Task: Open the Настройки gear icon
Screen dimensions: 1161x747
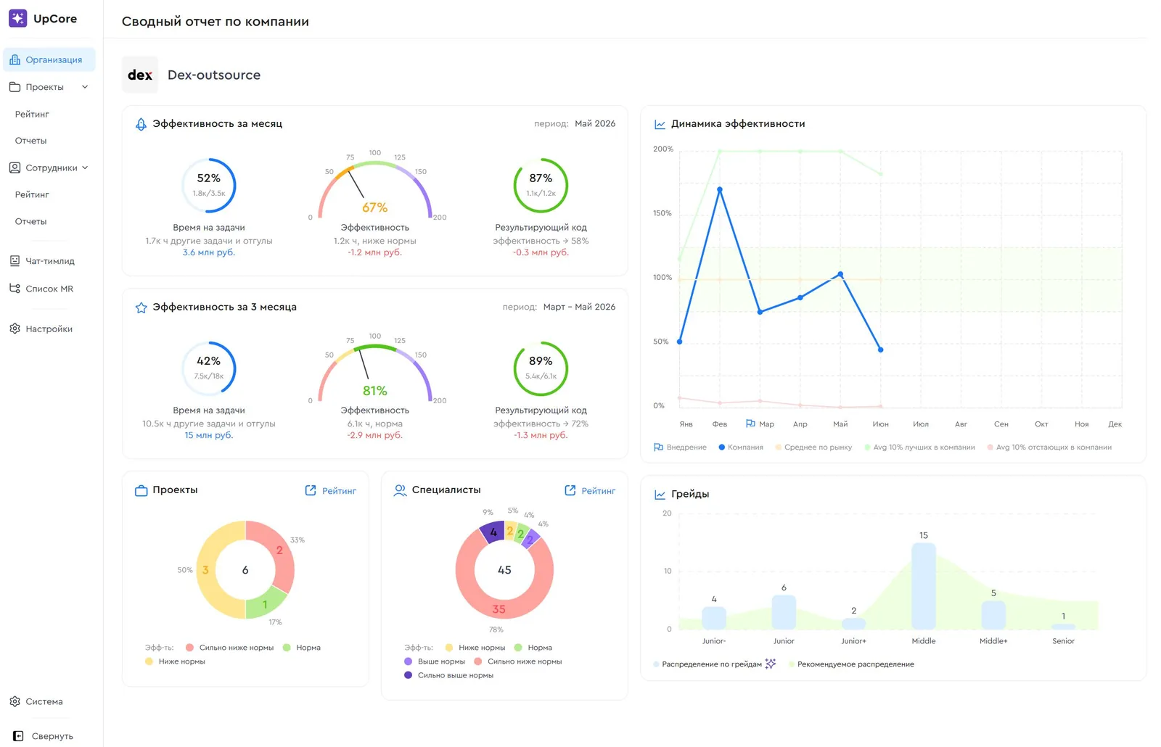Action: 15,329
